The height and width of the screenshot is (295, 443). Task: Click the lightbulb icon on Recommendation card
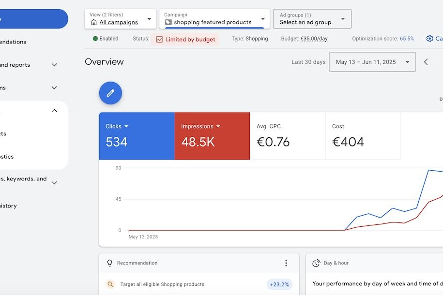[109, 263]
